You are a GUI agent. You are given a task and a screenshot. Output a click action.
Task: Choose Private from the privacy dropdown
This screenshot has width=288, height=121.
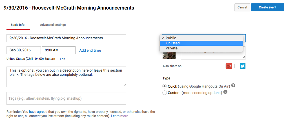pos(172,48)
